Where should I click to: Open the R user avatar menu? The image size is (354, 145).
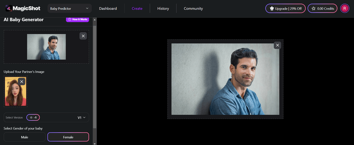[345, 9]
